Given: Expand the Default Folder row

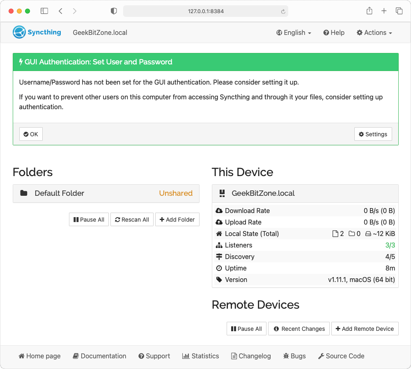Looking at the screenshot, I should pos(106,193).
